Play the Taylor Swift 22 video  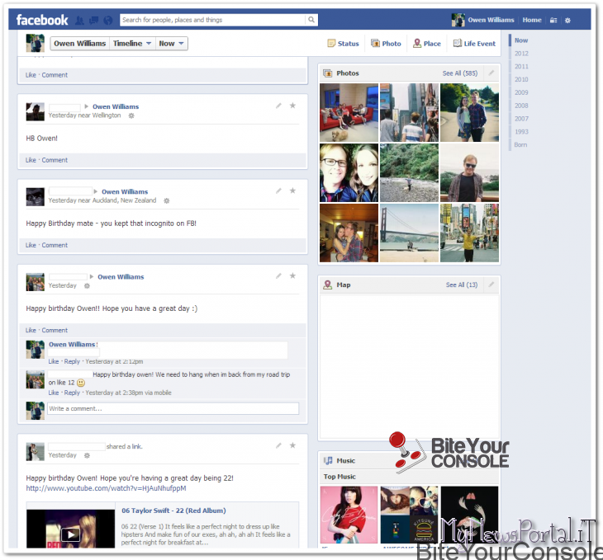click(x=71, y=534)
